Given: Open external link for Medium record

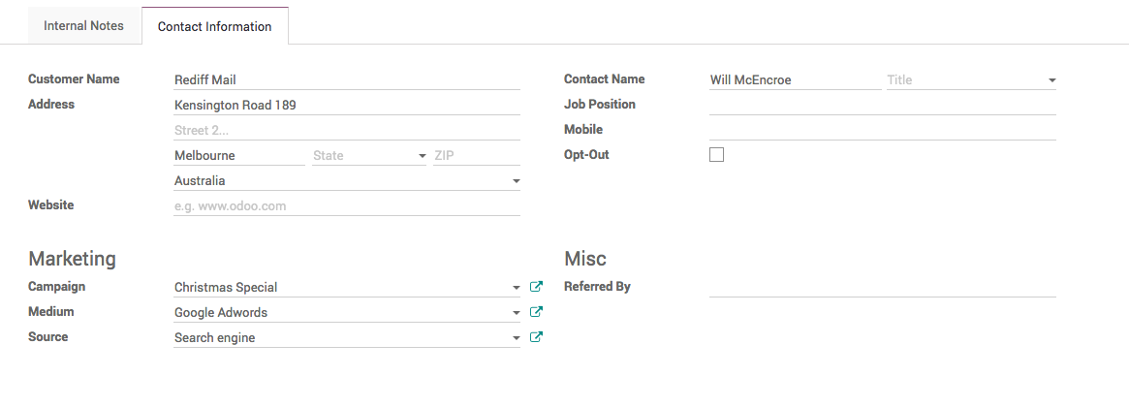Looking at the screenshot, I should point(537,312).
